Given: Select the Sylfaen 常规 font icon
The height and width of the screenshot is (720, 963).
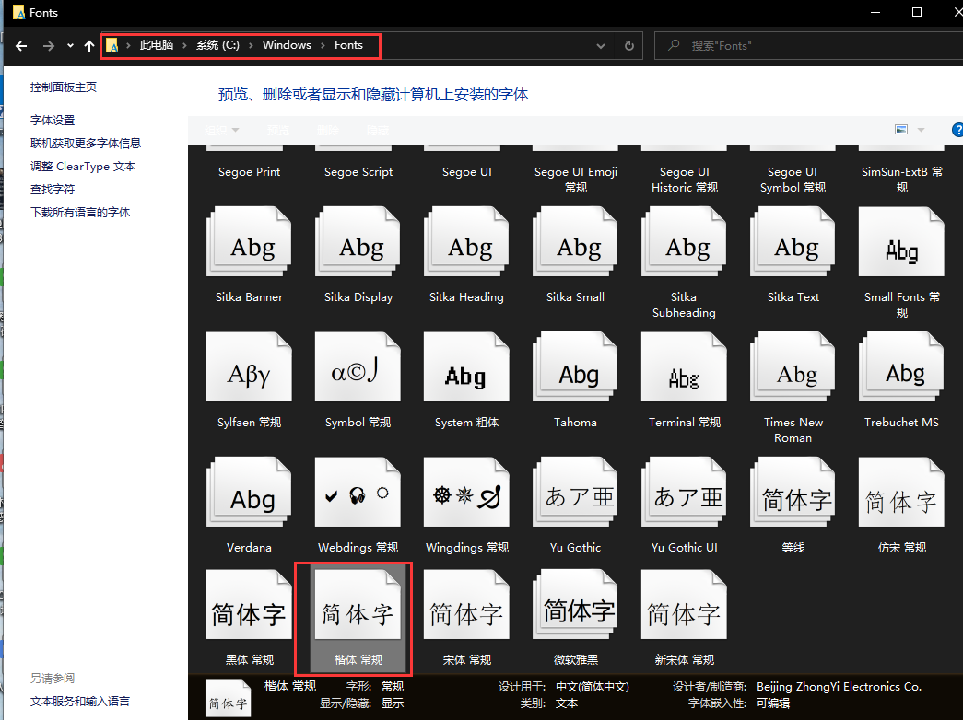Looking at the screenshot, I should click(249, 367).
